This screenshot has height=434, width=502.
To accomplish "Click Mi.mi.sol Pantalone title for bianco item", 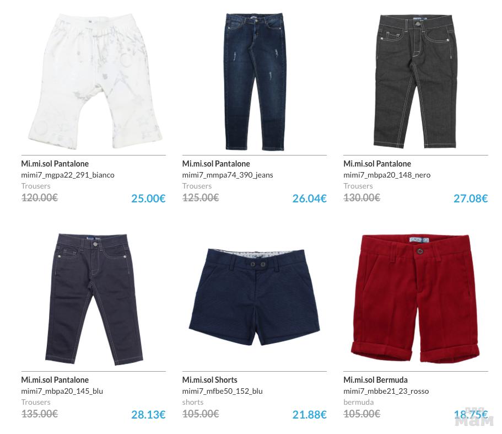I will click(x=55, y=164).
